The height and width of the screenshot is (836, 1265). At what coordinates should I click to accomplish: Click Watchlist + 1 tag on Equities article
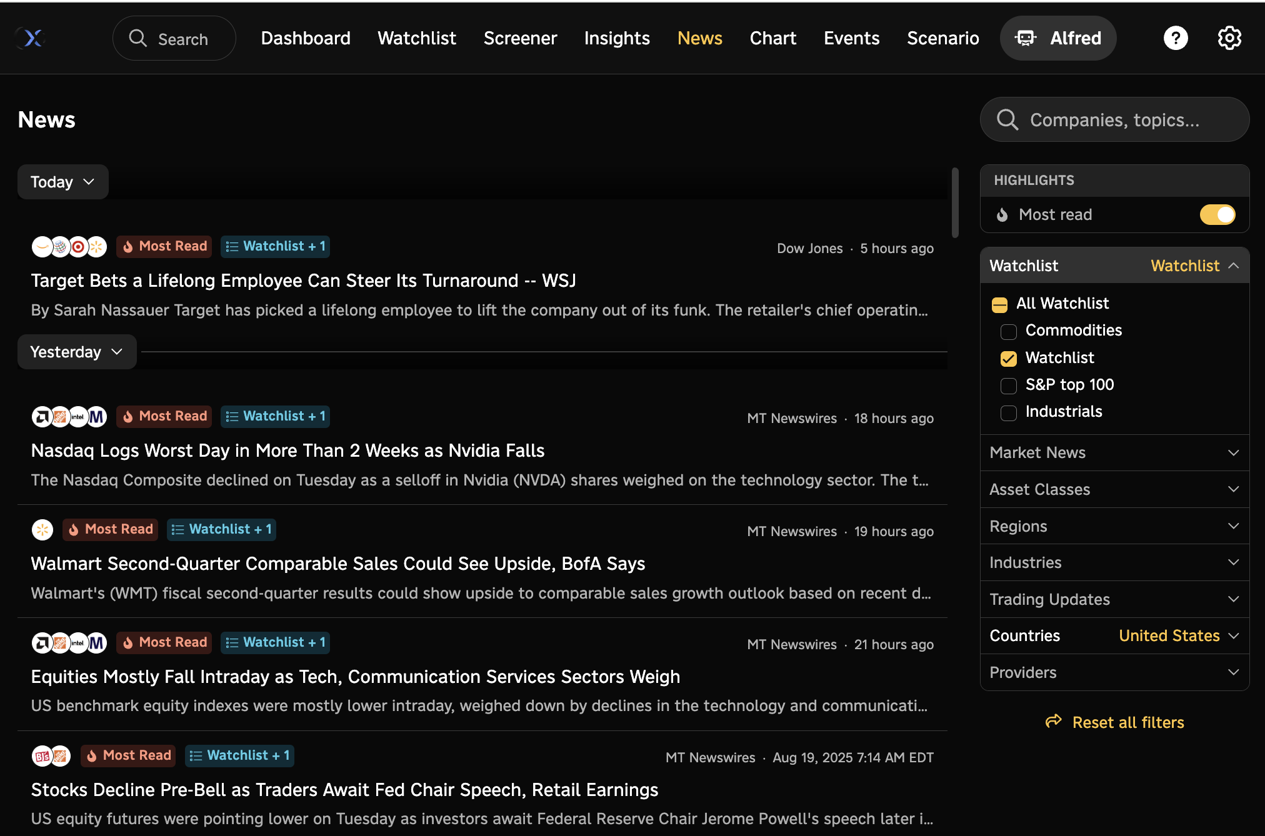coord(275,642)
